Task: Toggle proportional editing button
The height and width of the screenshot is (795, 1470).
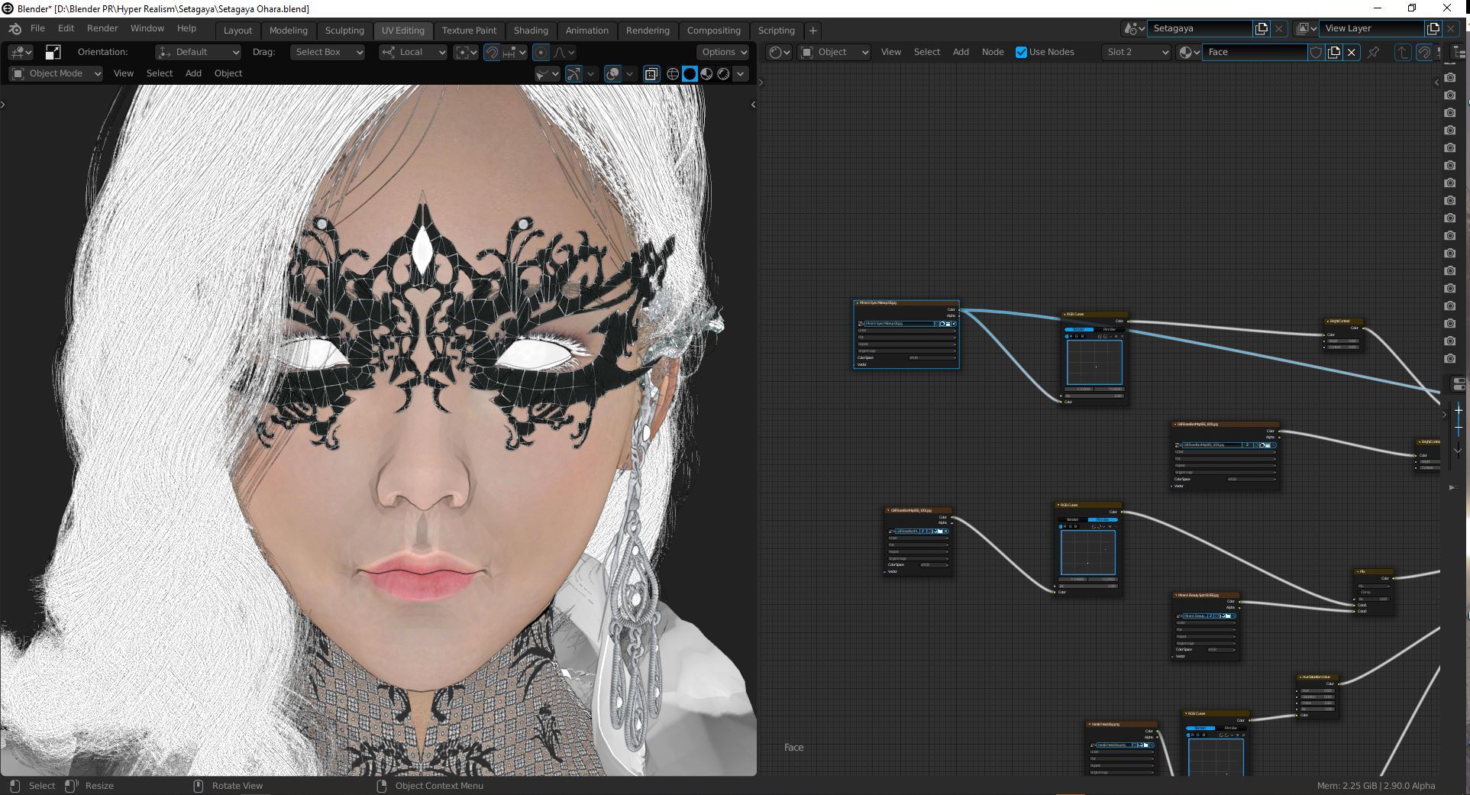Action: click(x=541, y=52)
